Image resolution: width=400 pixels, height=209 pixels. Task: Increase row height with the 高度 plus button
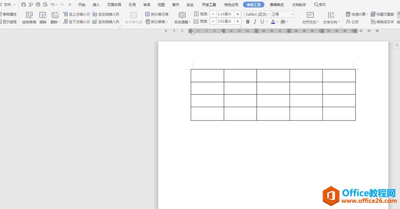(x=238, y=14)
